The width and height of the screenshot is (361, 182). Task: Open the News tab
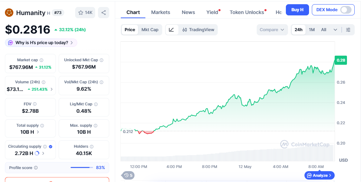pos(188,12)
